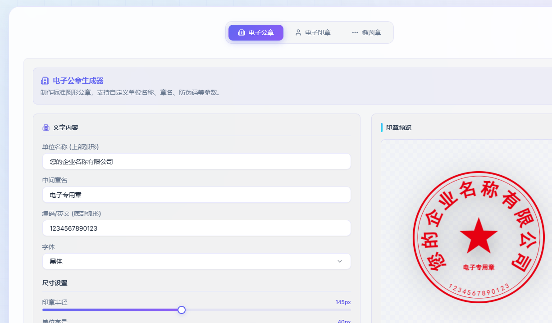This screenshot has height=323, width=552.
Task: Click the 印章预览 heading
Action: (399, 127)
